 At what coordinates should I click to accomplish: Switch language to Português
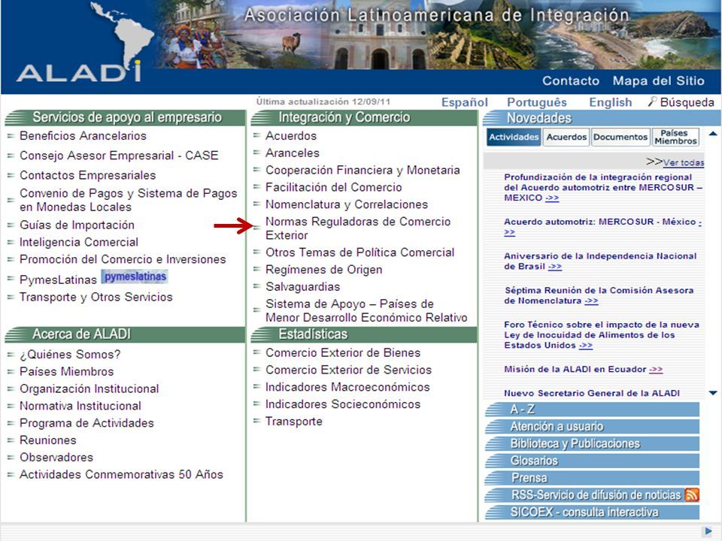(x=536, y=102)
